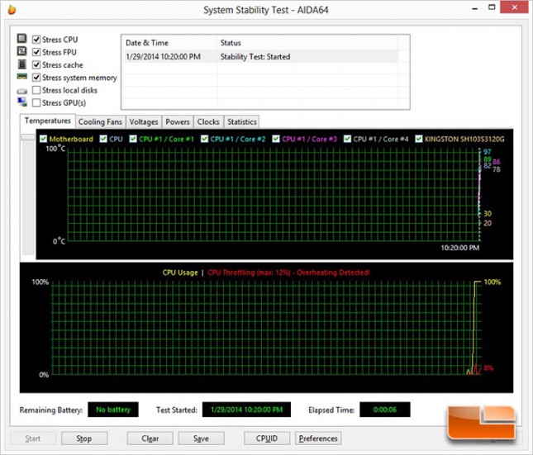This screenshot has width=533, height=455.
Task: Click the 10:20:00 PM graph time label
Action: tap(460, 248)
